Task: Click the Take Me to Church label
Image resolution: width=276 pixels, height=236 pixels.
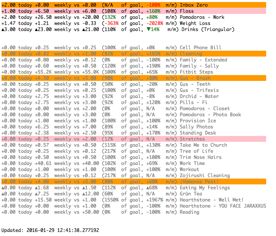Action: tap(203, 145)
